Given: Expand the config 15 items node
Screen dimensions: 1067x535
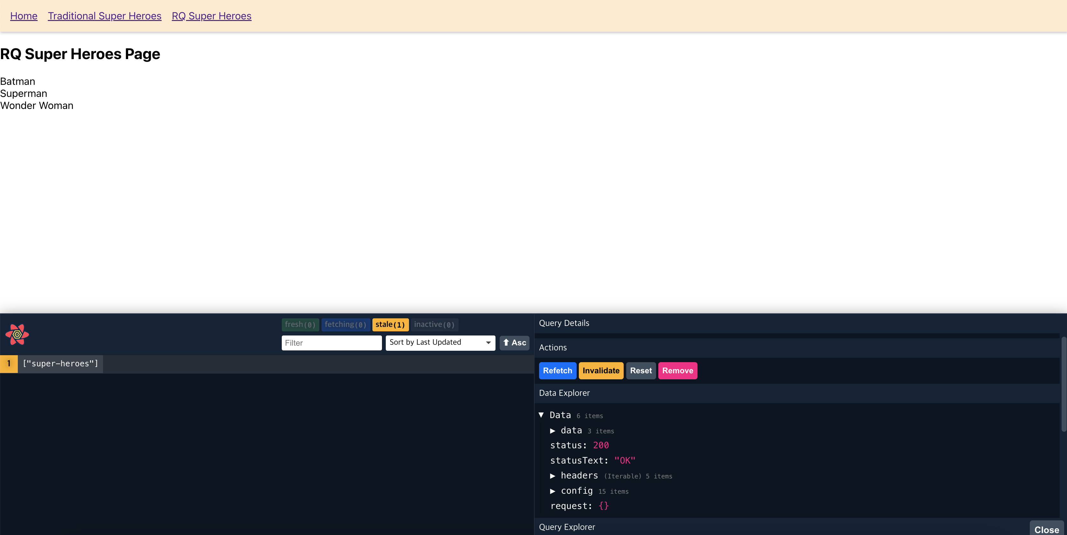Looking at the screenshot, I should click(x=552, y=491).
